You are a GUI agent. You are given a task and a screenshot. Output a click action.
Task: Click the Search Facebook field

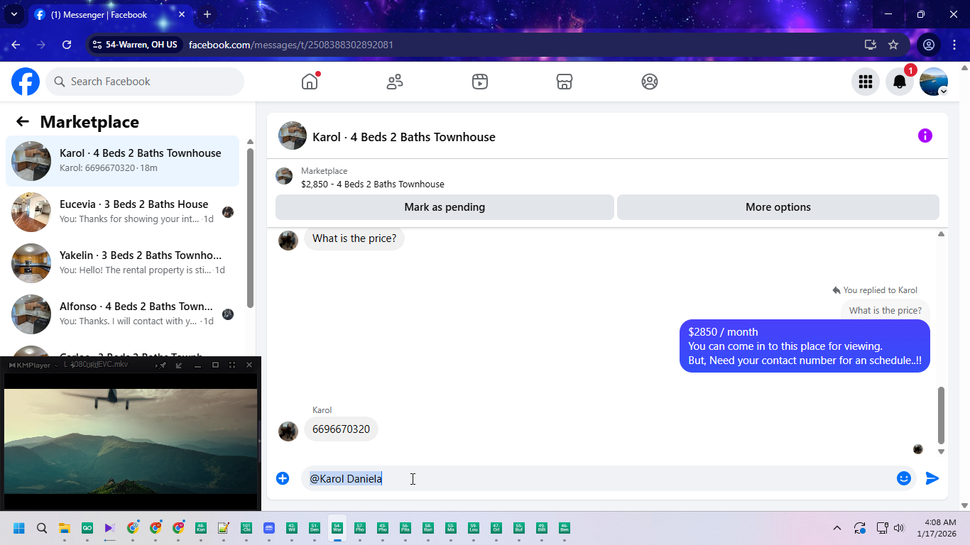pos(145,82)
